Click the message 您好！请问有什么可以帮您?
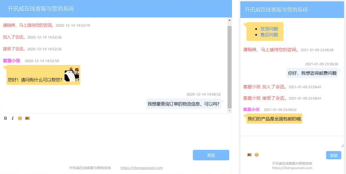This screenshot has height=174, width=346. point(43,75)
